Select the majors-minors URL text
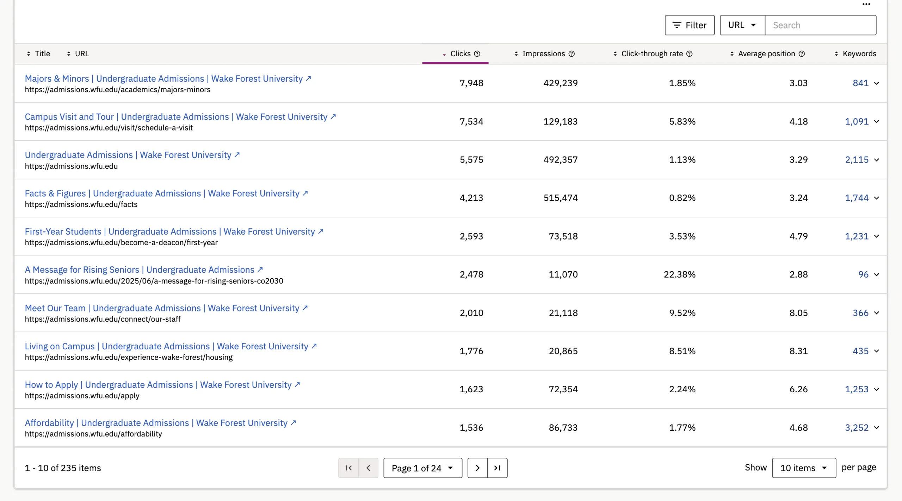902x501 pixels. click(x=117, y=89)
